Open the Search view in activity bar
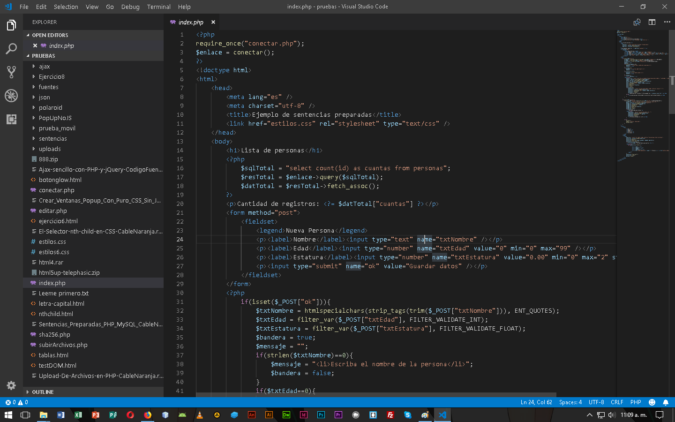This screenshot has height=422, width=675. (11, 49)
